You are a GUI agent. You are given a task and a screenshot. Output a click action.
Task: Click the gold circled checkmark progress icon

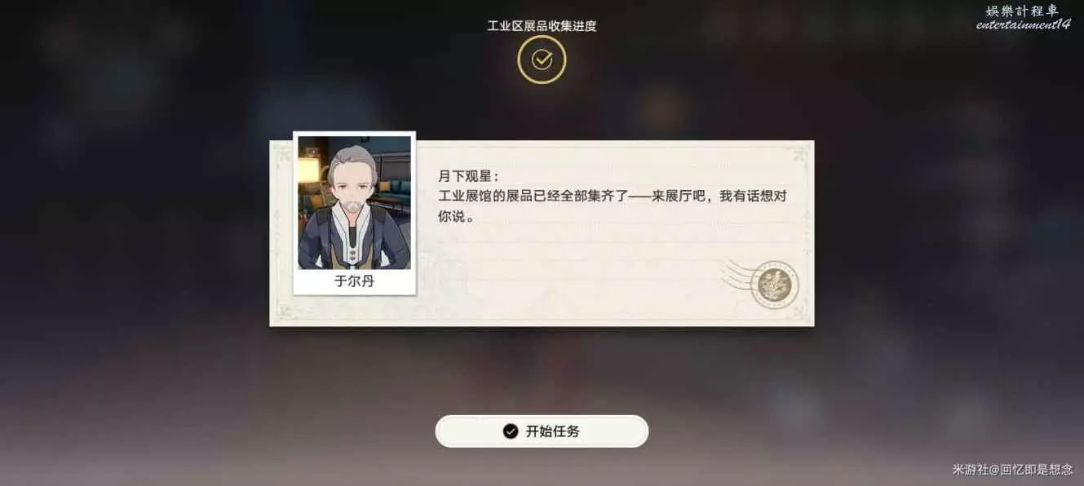point(542,60)
